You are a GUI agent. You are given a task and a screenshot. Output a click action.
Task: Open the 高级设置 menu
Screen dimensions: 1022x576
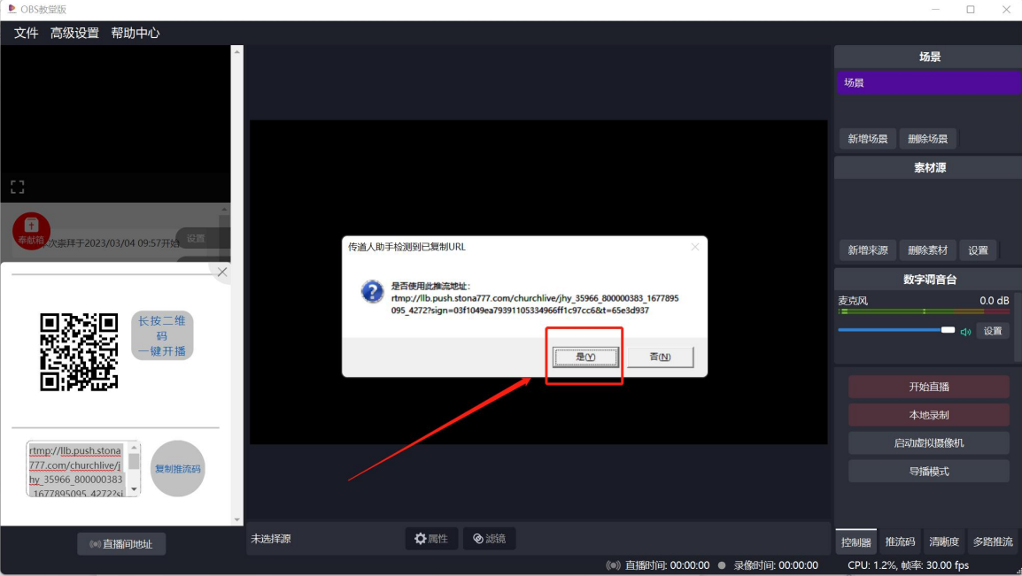click(x=74, y=33)
